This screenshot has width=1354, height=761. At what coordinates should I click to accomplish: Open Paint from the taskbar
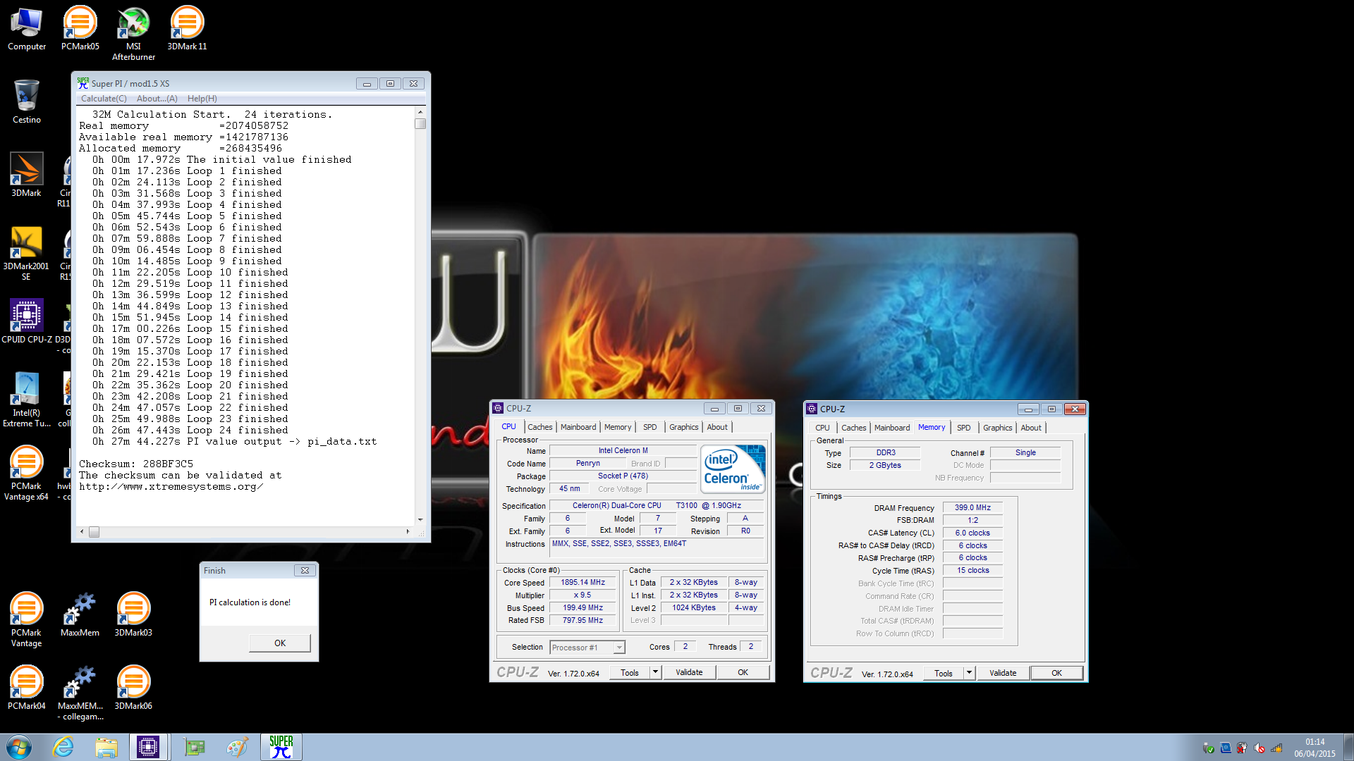(x=238, y=747)
